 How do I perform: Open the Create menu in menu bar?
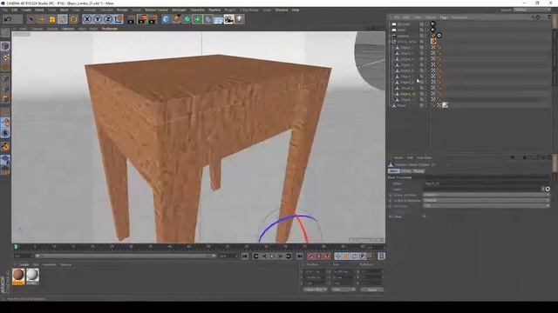tap(26, 10)
